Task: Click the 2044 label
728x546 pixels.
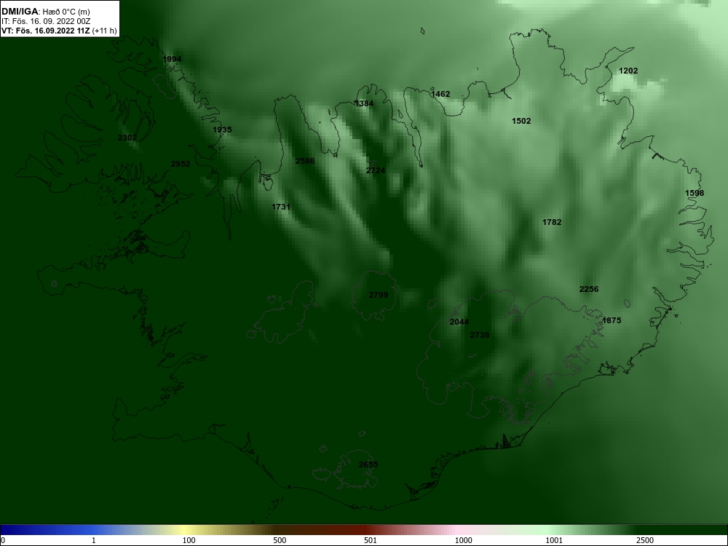Action: pos(459,322)
